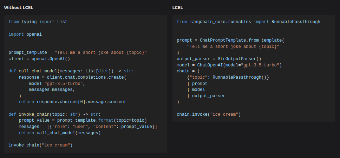Click the {"topic": RunnablePassthrough()} line
340x158 pixels.
[x=228, y=77]
